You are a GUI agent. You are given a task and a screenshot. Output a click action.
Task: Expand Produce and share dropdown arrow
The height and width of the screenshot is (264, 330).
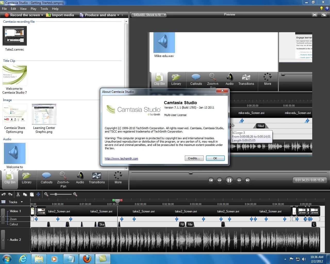tap(118, 15)
